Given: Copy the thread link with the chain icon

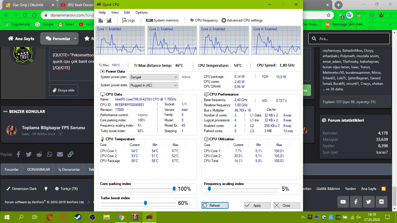Looking at the screenshot, I should [70, 154].
